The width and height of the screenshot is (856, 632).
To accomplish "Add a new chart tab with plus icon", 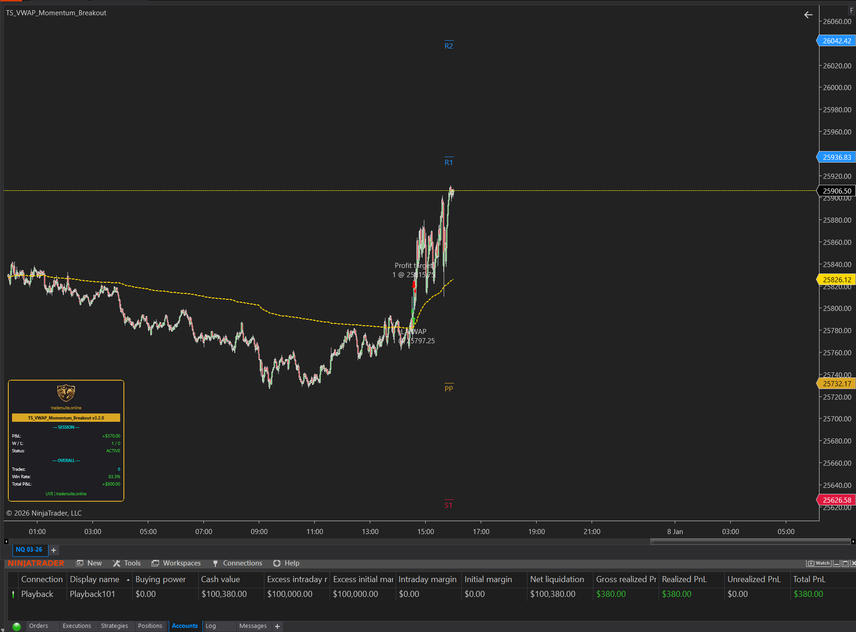I will pyautogui.click(x=54, y=550).
